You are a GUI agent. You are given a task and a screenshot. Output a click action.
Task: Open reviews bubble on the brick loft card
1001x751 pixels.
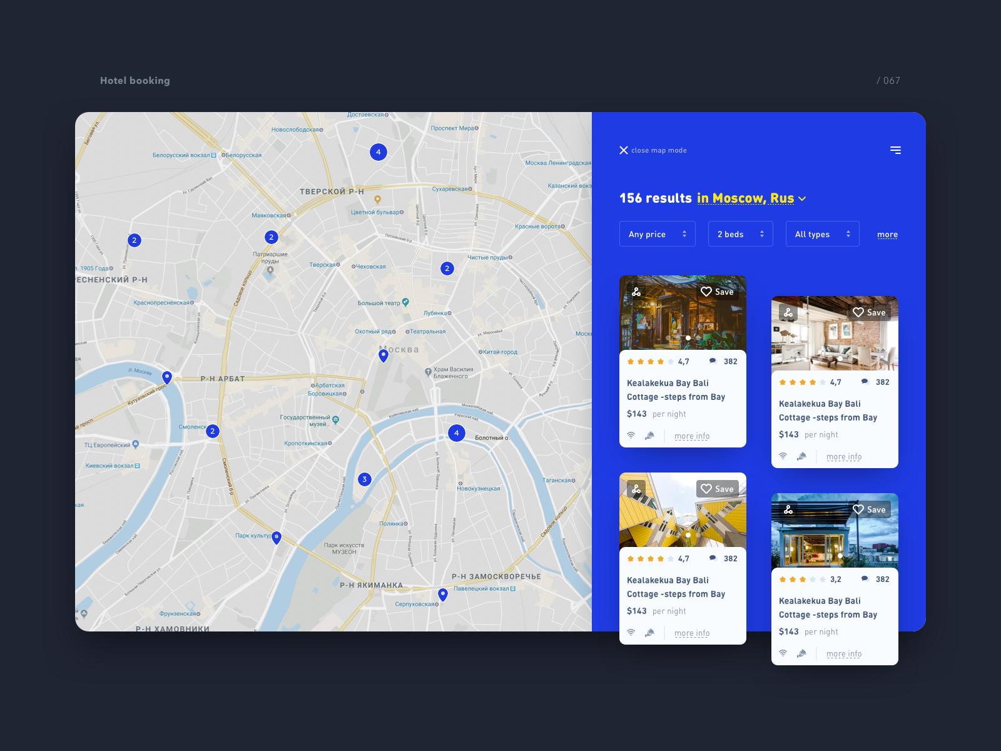coord(865,382)
